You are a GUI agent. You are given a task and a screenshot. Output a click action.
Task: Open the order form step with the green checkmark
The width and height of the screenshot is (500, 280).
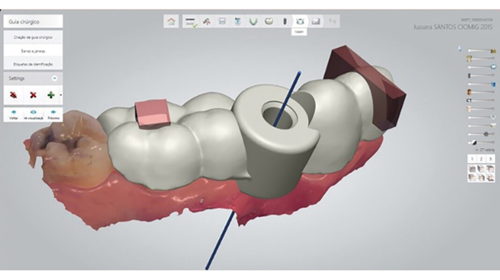[191, 21]
